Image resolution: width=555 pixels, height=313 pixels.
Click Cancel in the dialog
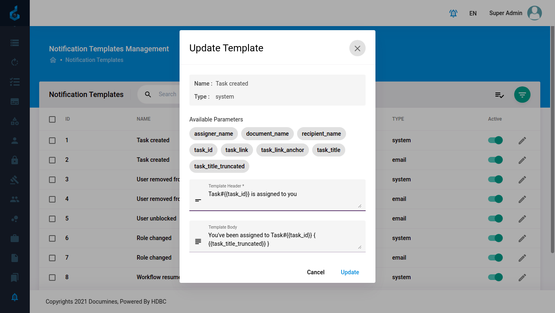coord(315,272)
